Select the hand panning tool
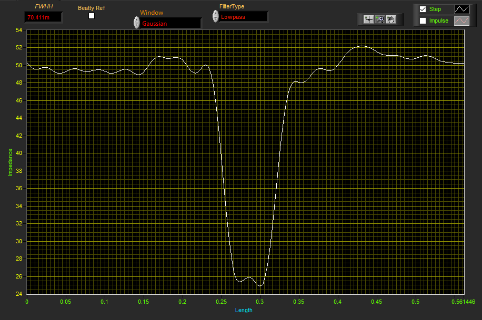The height and width of the screenshot is (320, 482). click(x=390, y=19)
